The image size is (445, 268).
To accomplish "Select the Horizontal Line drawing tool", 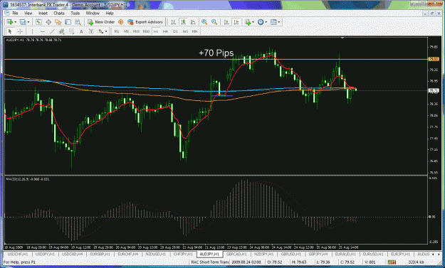I will tap(42, 31).
